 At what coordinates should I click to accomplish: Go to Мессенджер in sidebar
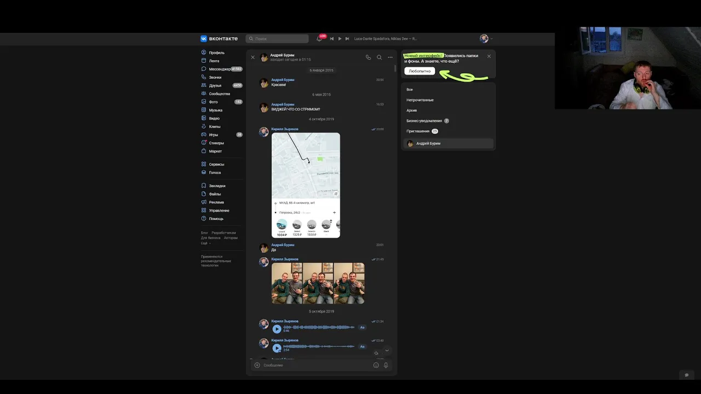click(x=220, y=69)
